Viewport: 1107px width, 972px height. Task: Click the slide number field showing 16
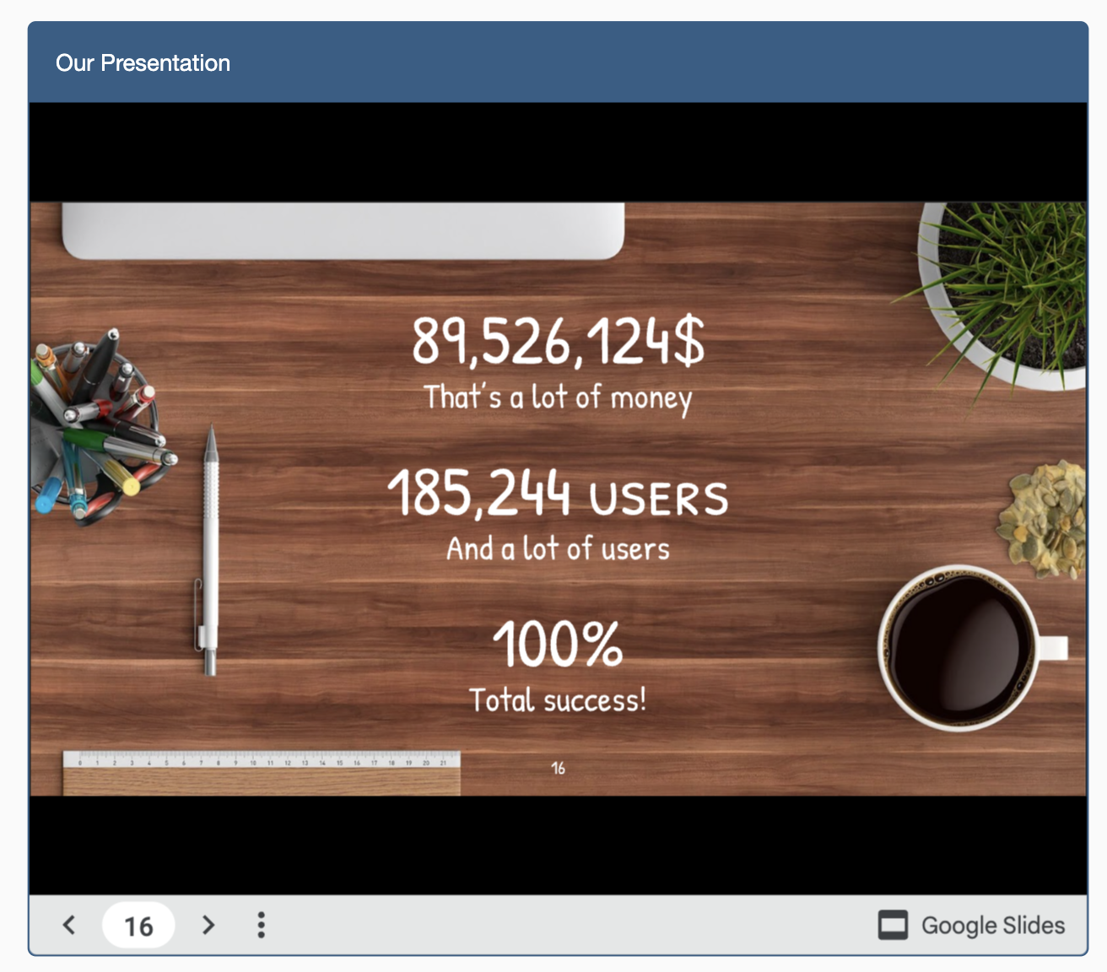pyautogui.click(x=138, y=925)
